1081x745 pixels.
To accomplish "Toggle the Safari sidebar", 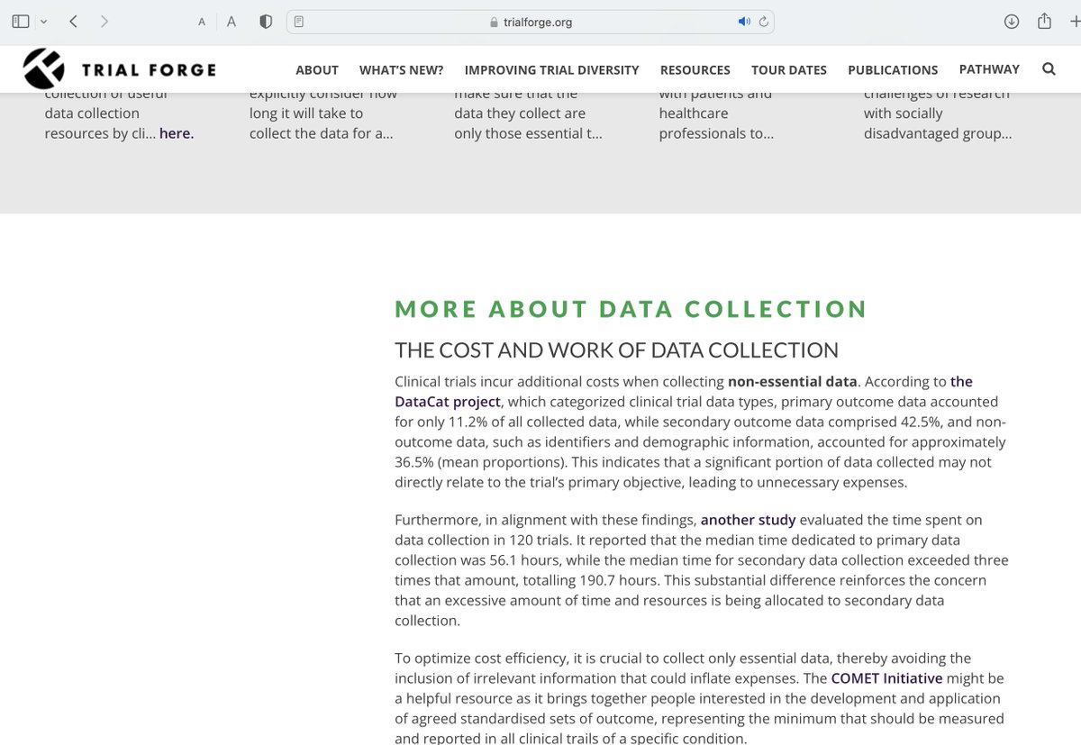I will (20, 21).
